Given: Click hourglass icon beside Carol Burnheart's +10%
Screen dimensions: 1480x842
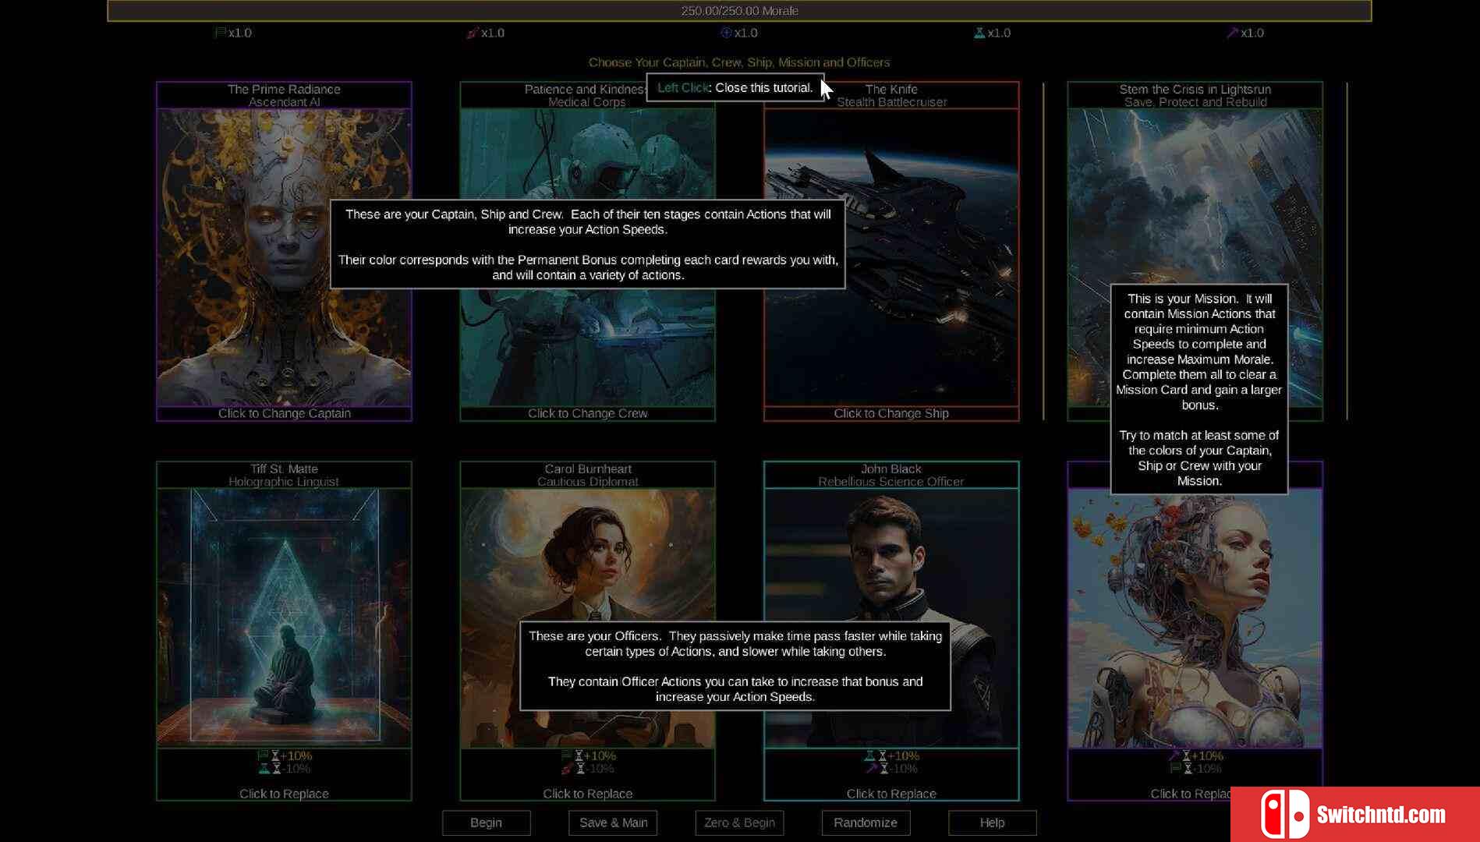Looking at the screenshot, I should [579, 755].
